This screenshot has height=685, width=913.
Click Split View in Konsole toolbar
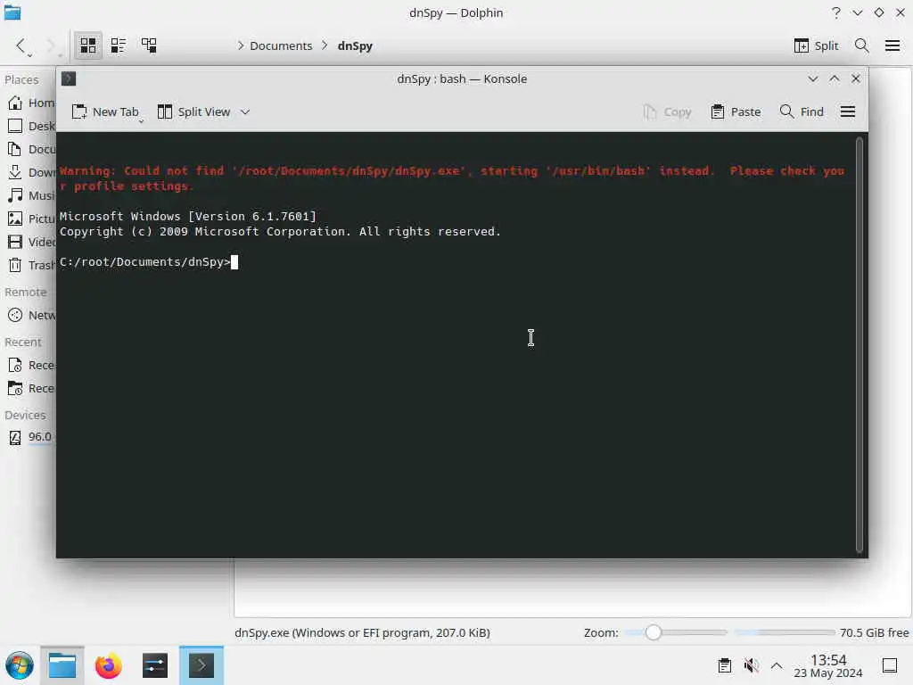(x=194, y=111)
